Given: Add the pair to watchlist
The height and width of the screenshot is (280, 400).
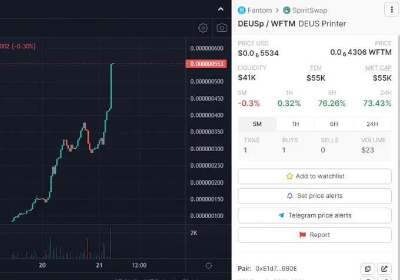Looking at the screenshot, I should coord(315,176).
